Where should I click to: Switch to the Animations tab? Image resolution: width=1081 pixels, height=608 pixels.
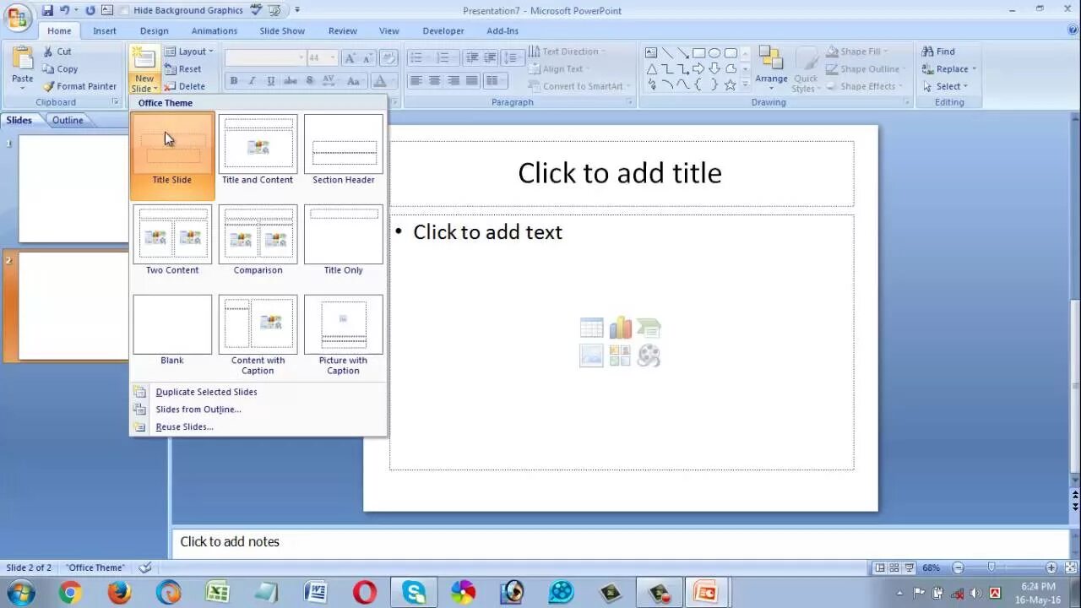pos(215,31)
